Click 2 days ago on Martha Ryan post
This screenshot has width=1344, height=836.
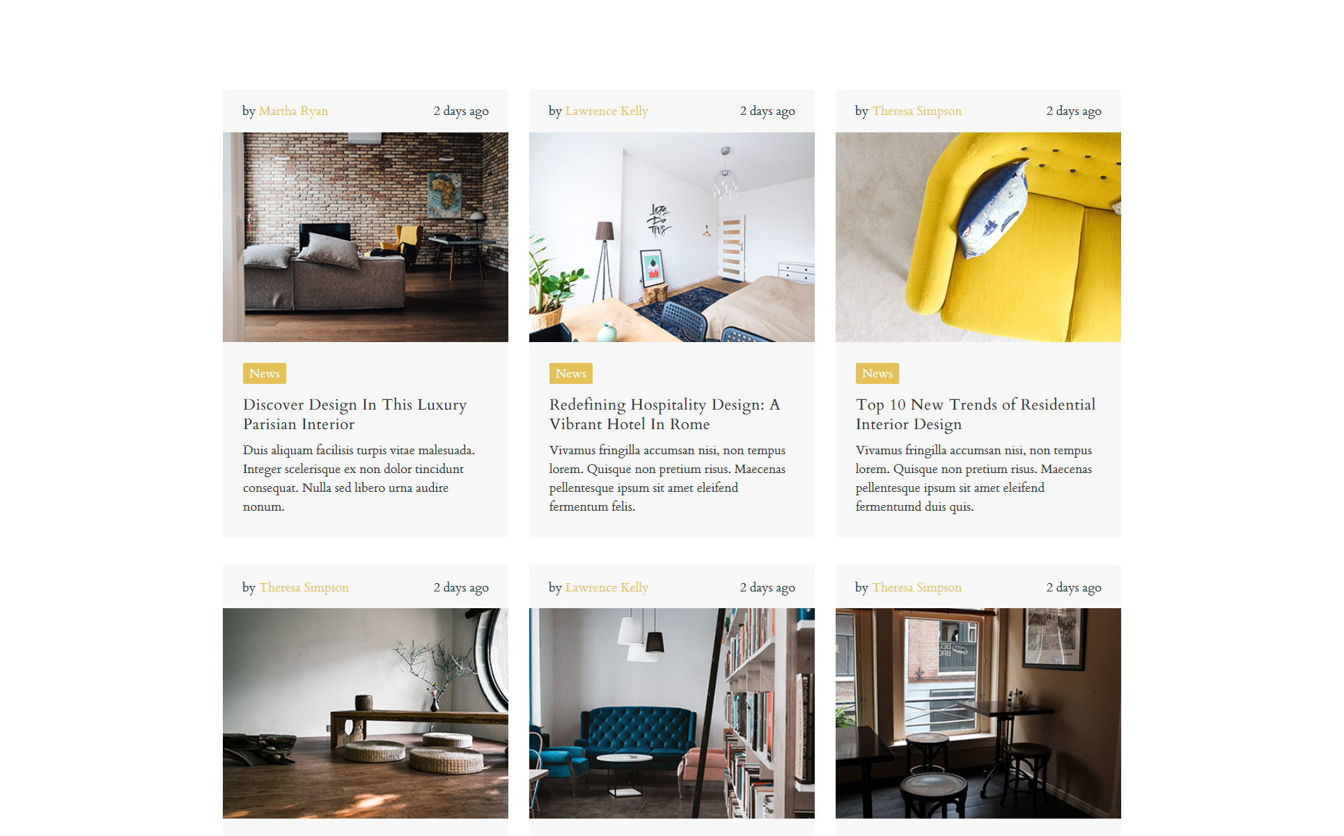461,111
